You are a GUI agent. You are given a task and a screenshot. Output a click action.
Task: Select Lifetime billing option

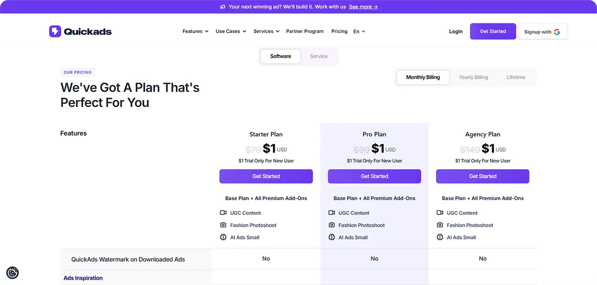(x=516, y=77)
